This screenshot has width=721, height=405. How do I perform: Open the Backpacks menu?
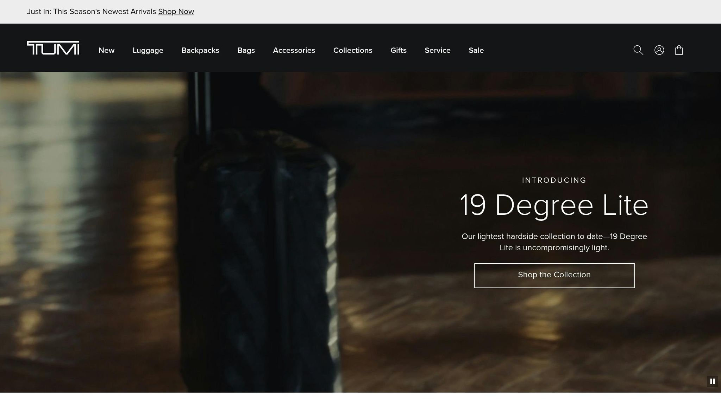tap(200, 50)
